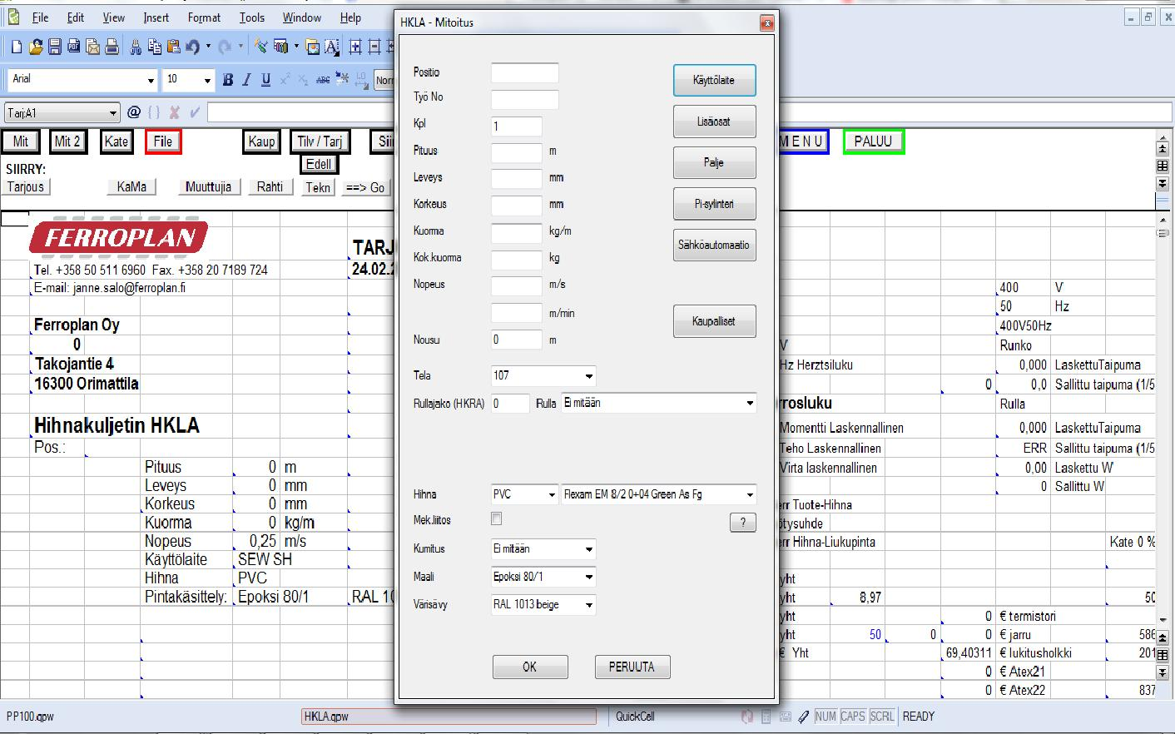Click the red File button in spreadsheet
1175x734 pixels.
pyautogui.click(x=163, y=141)
